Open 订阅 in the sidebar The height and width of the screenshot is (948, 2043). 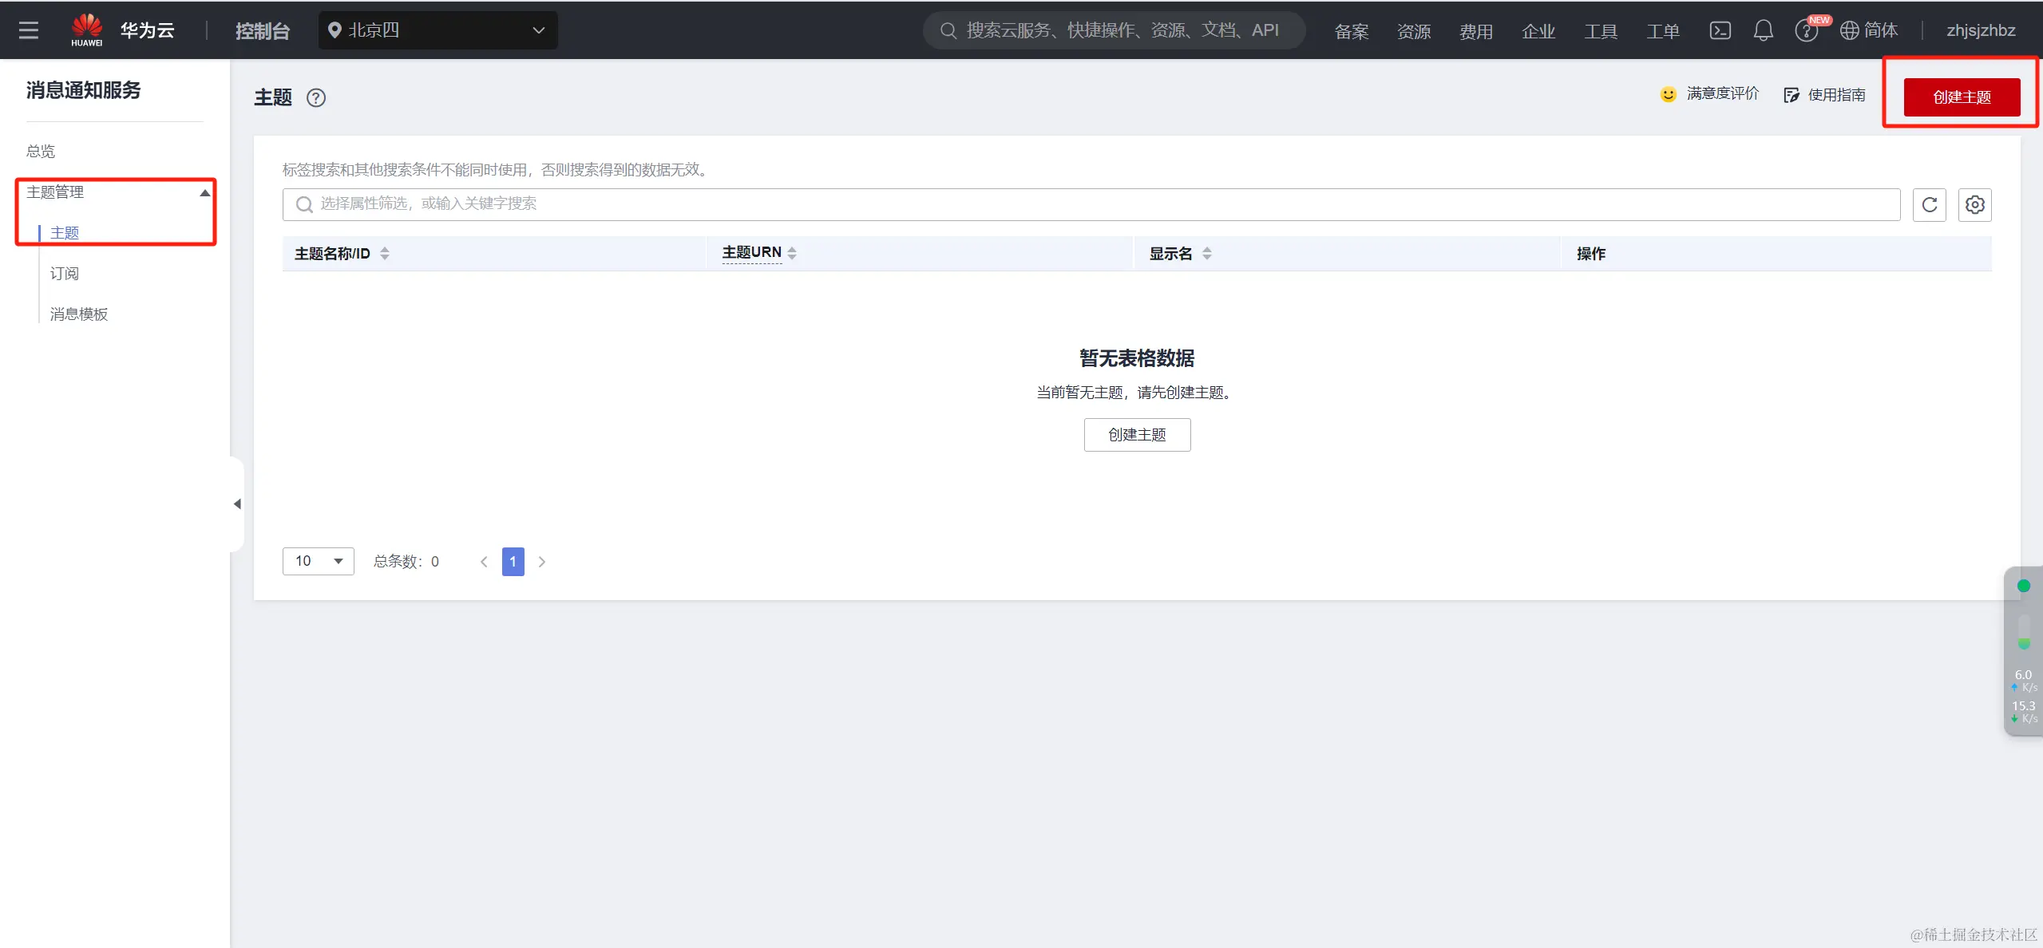[64, 274]
